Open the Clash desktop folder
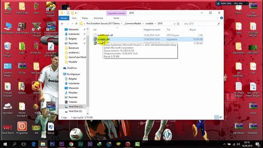Screen dimensions: 263x148 point(22,48)
